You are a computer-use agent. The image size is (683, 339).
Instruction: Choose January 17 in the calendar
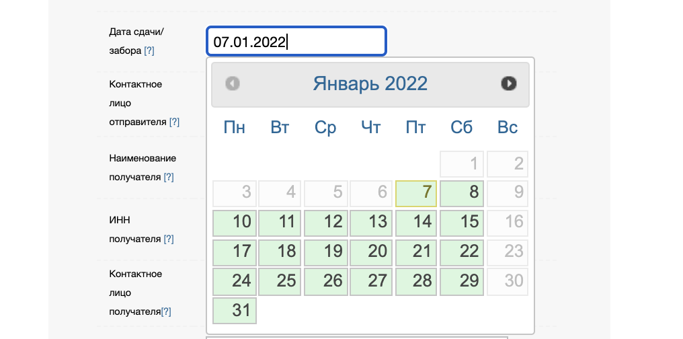235,252
